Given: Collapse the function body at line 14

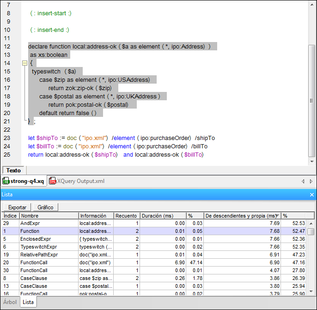Looking at the screenshot, I should 24,63.
